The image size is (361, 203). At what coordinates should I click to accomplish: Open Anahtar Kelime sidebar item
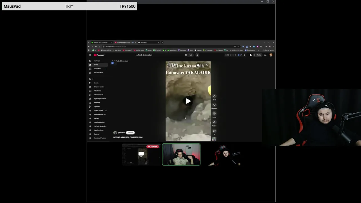(98, 114)
